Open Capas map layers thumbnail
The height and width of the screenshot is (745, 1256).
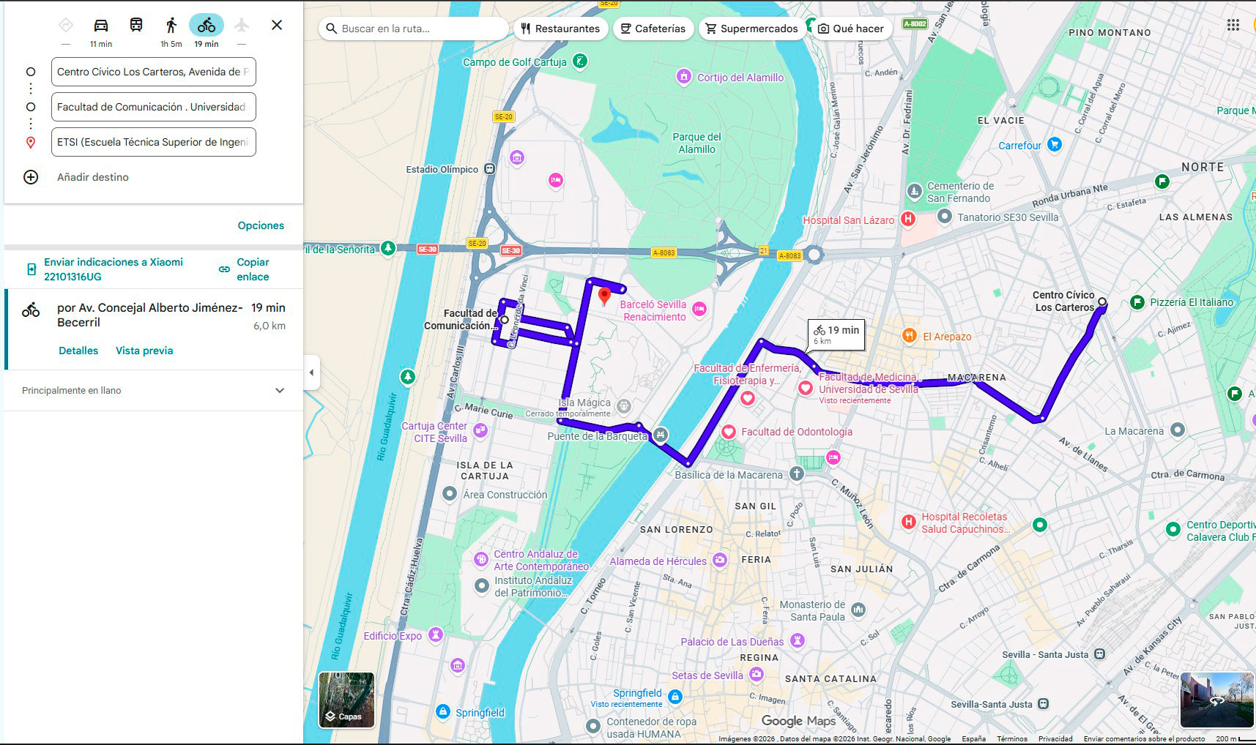[x=346, y=700]
